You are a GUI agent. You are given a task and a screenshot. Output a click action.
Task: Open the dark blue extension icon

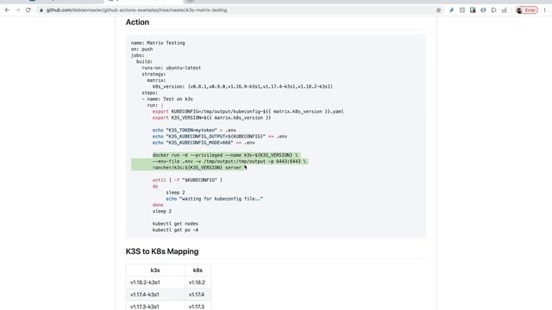pos(473,10)
